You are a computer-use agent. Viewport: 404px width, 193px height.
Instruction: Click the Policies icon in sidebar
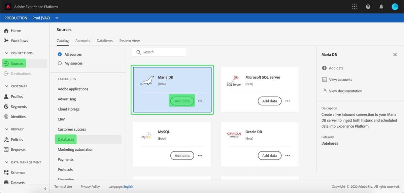(6, 140)
